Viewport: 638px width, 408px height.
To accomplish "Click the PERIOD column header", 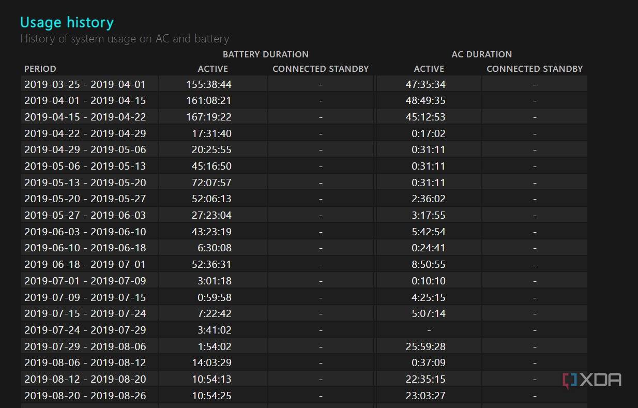I will (x=40, y=69).
